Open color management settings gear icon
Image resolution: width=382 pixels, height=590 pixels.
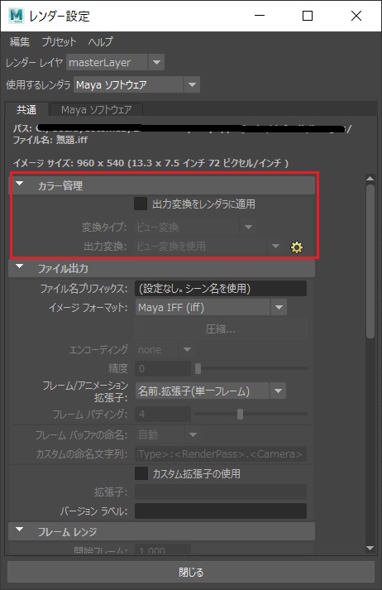point(297,247)
